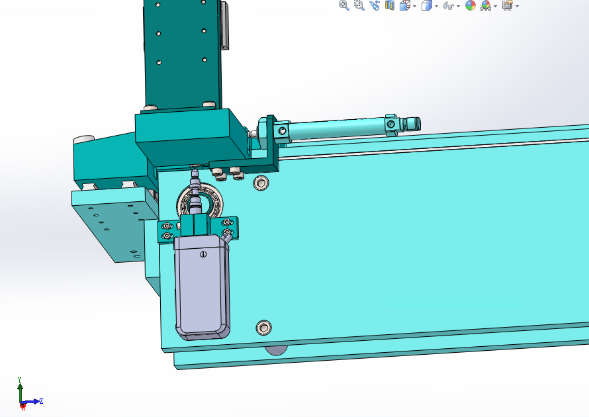Click the Zoom to Fit icon

click(343, 5)
